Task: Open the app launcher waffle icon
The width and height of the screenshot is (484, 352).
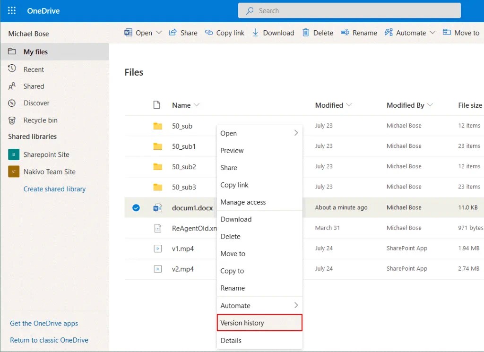Action: (11, 10)
